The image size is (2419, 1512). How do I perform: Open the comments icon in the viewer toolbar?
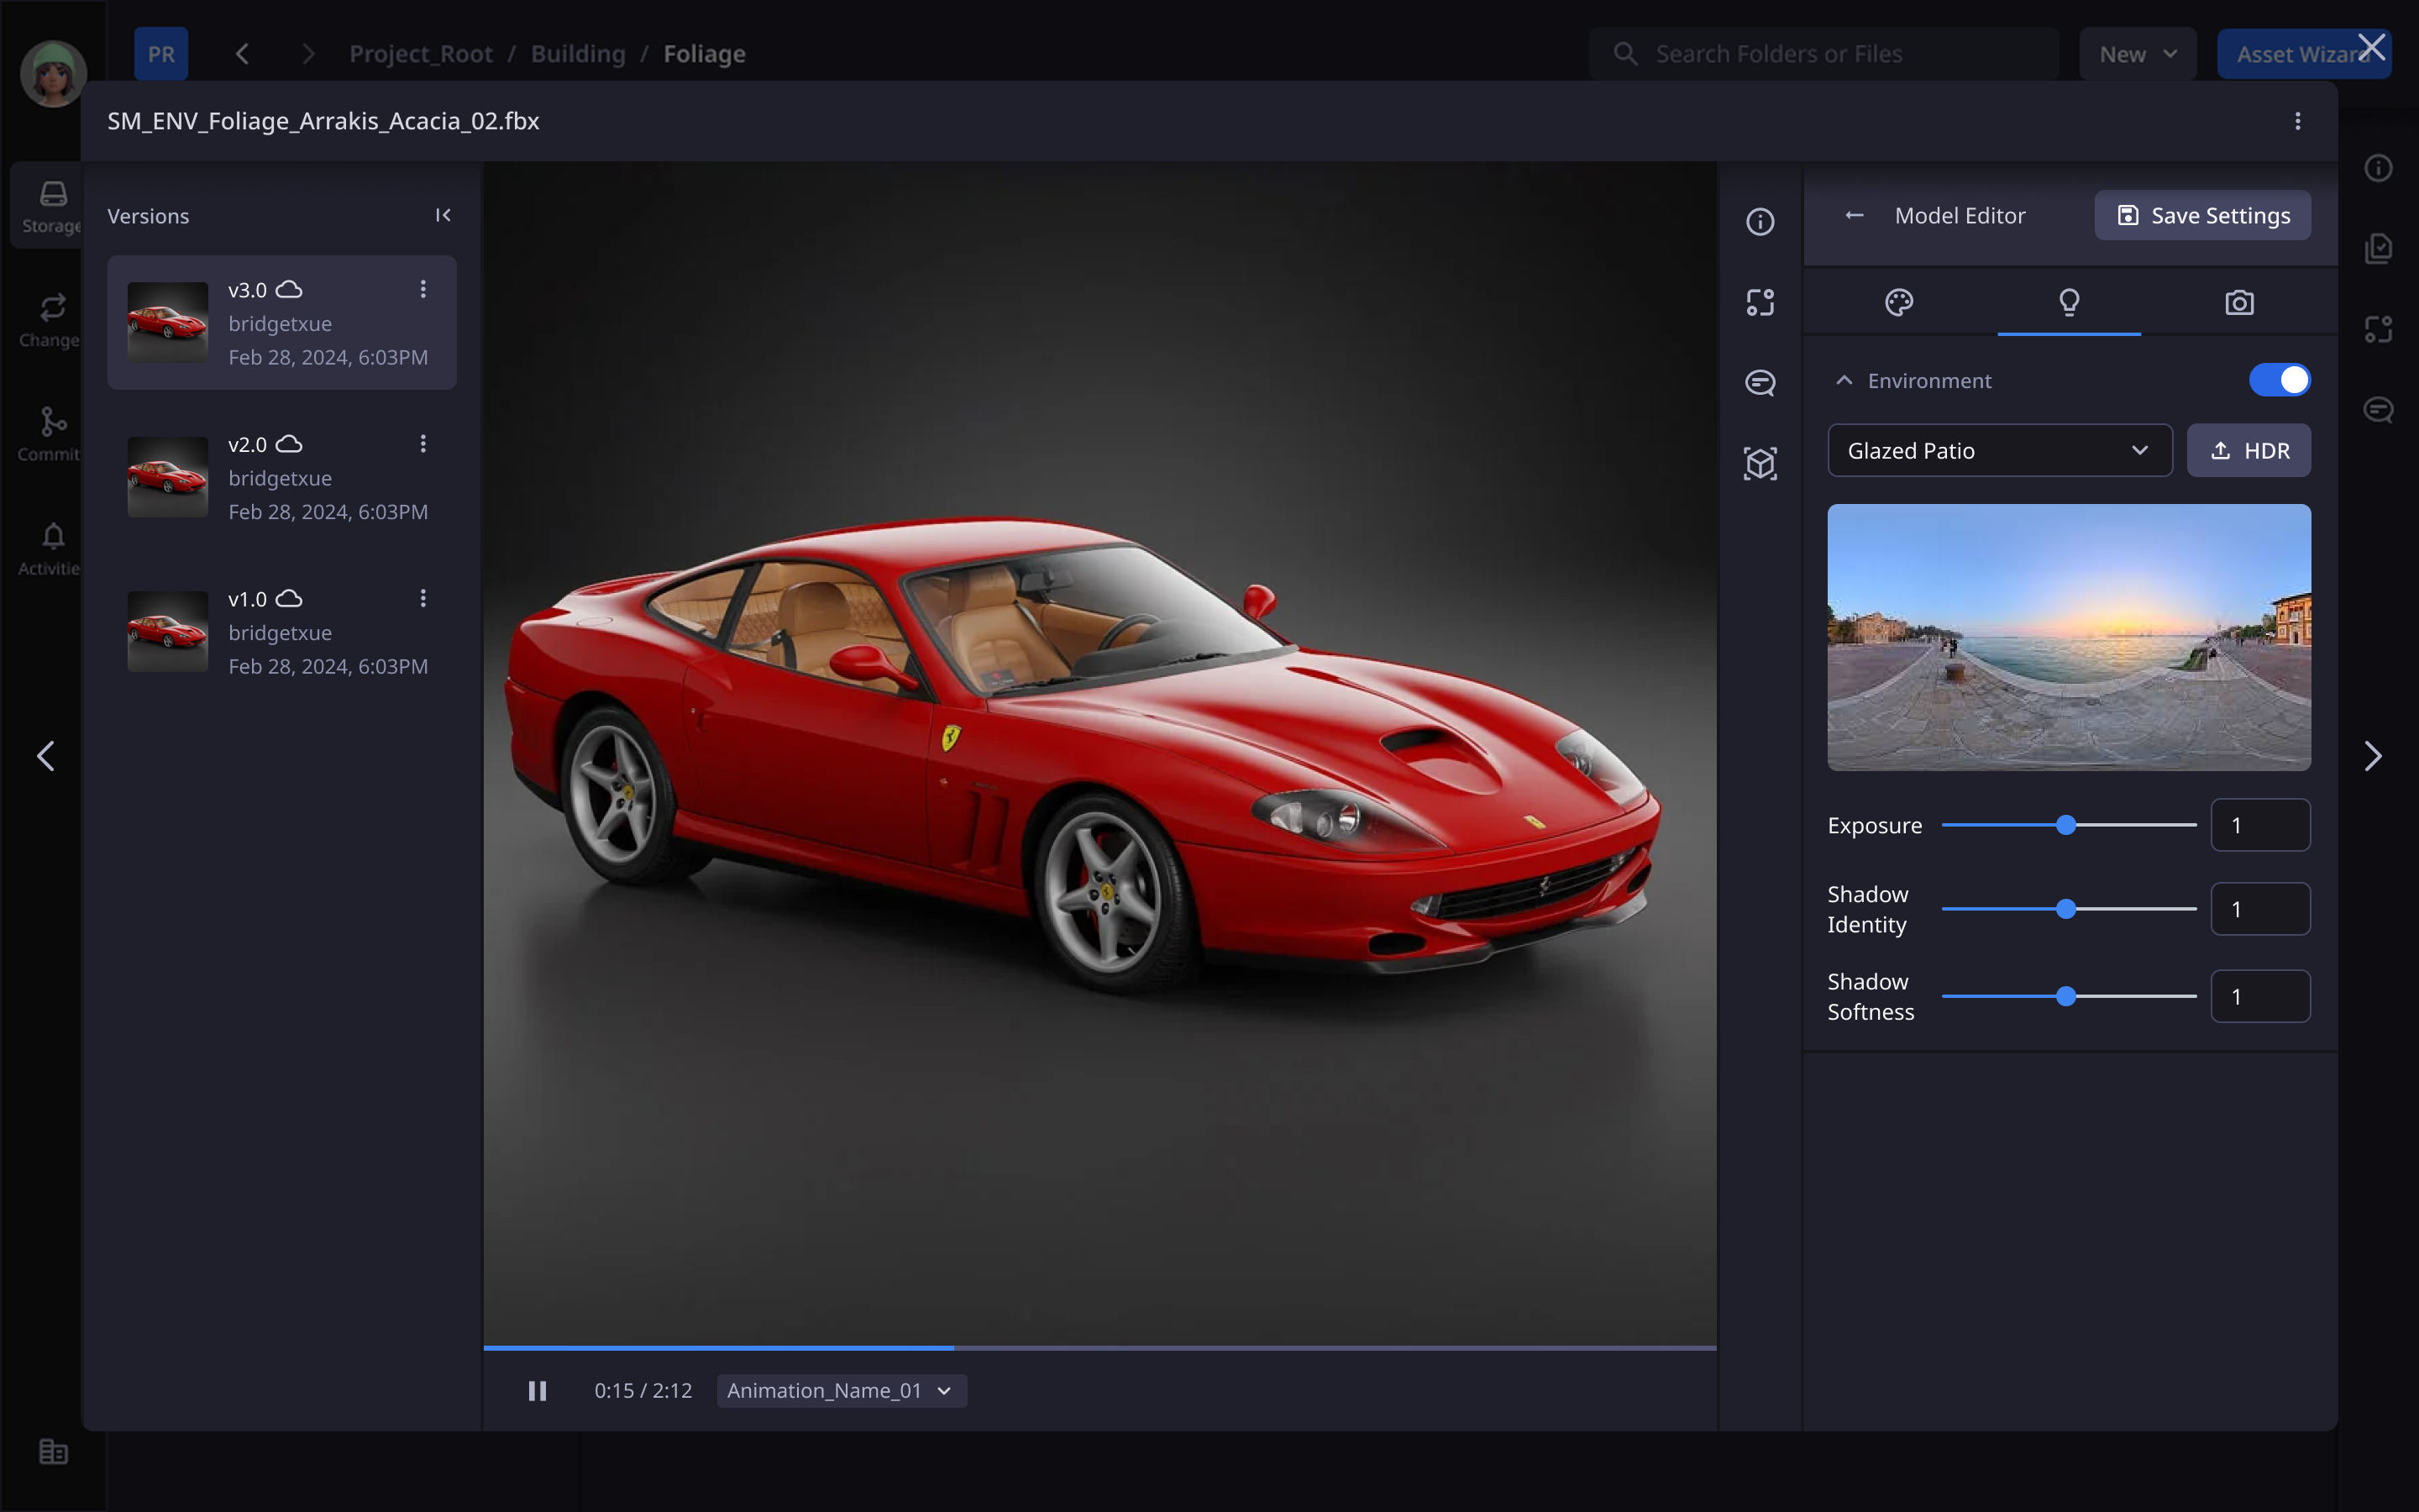[x=1760, y=383]
